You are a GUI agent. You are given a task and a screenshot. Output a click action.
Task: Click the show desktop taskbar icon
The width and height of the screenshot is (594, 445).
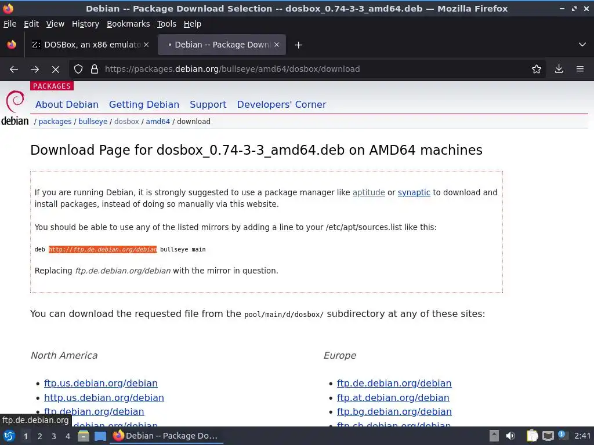tap(100, 436)
